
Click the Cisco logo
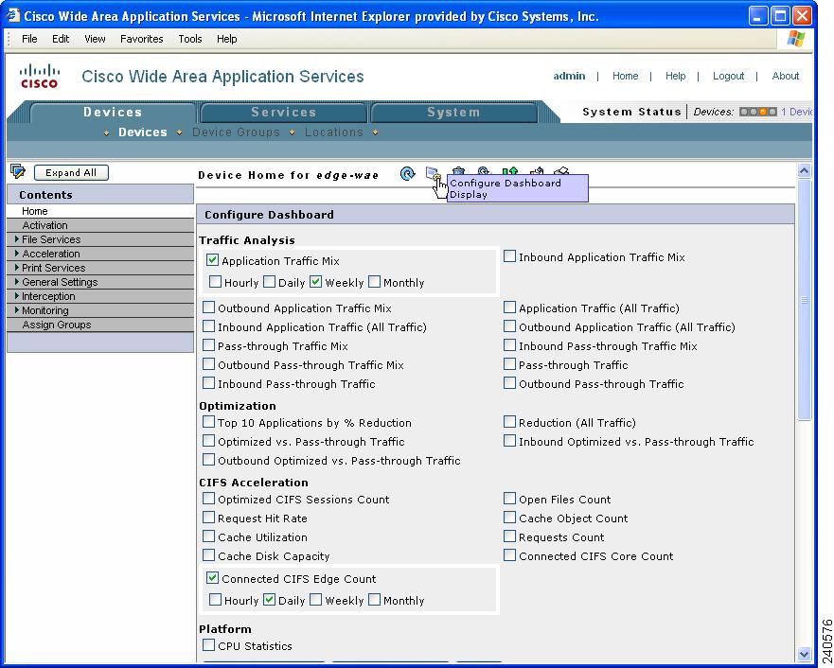(40, 76)
